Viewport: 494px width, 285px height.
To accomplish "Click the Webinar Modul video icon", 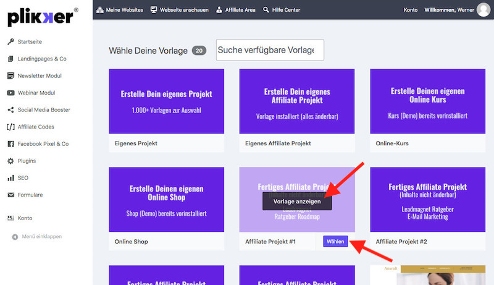I will (x=10, y=93).
